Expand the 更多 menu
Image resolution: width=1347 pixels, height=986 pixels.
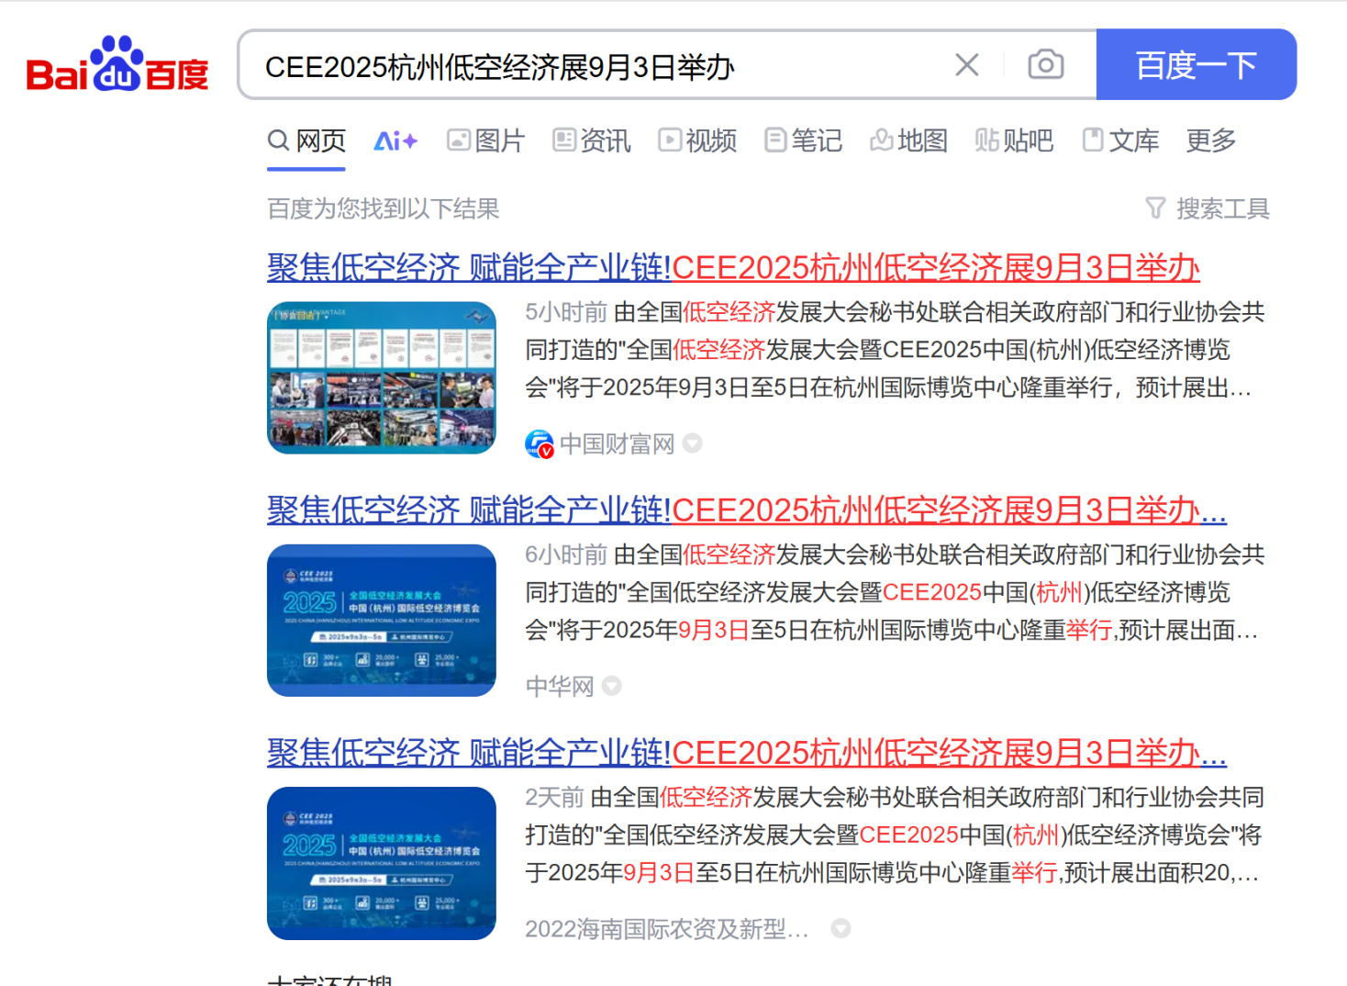[x=1210, y=141]
